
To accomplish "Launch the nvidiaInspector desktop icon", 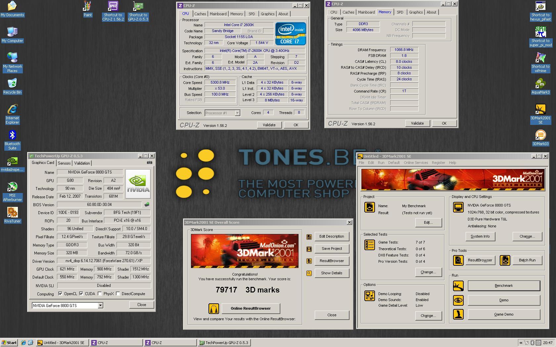I will (12, 164).
